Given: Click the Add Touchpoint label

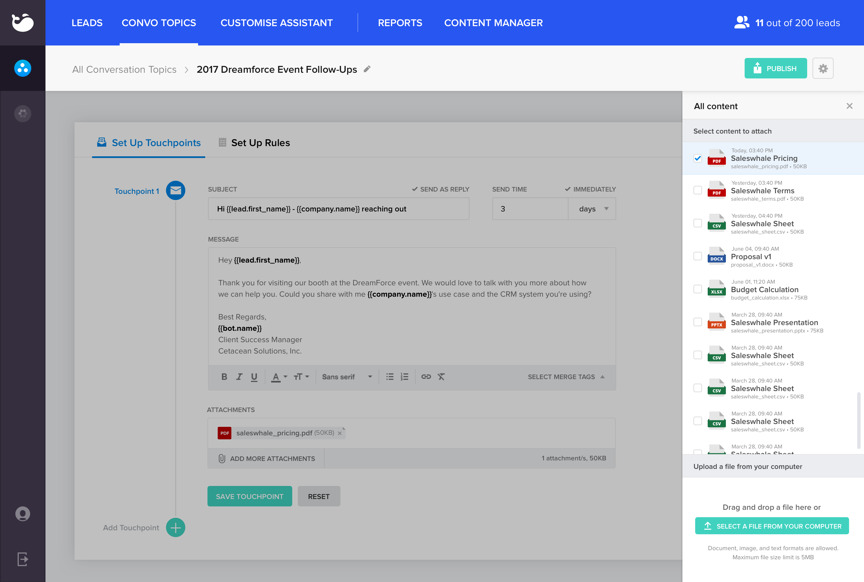Looking at the screenshot, I should 131,527.
